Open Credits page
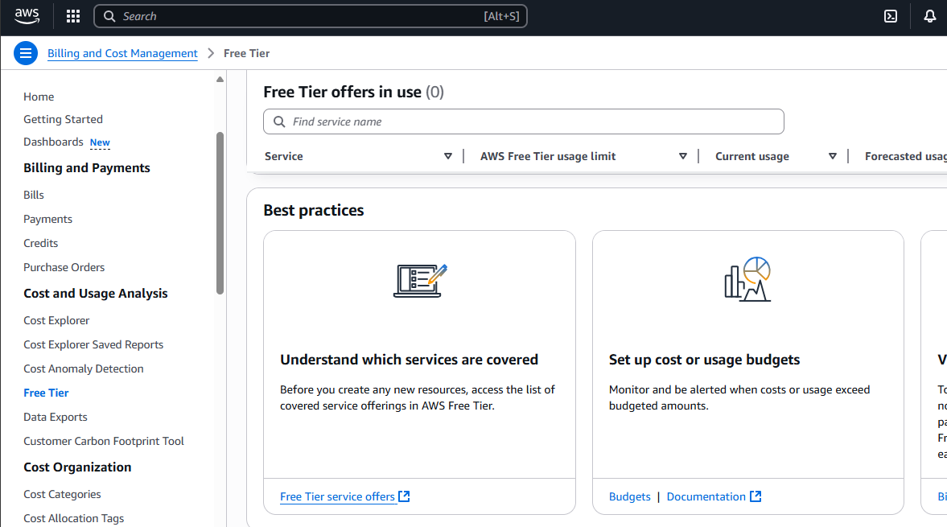The width and height of the screenshot is (947, 527). (40, 243)
